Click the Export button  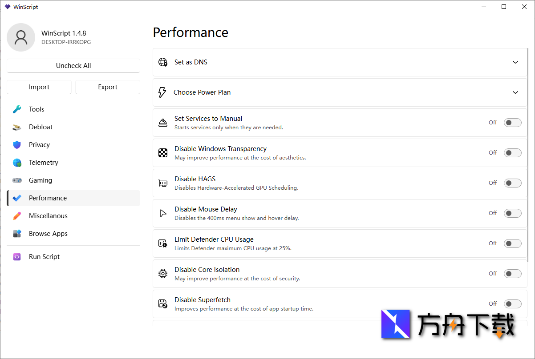[108, 87]
